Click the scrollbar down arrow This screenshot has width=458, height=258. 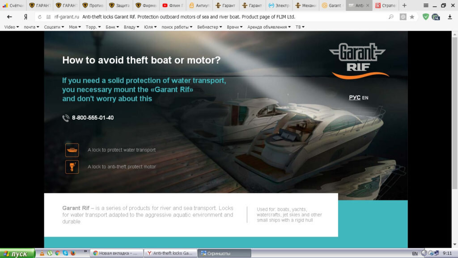[454, 245]
